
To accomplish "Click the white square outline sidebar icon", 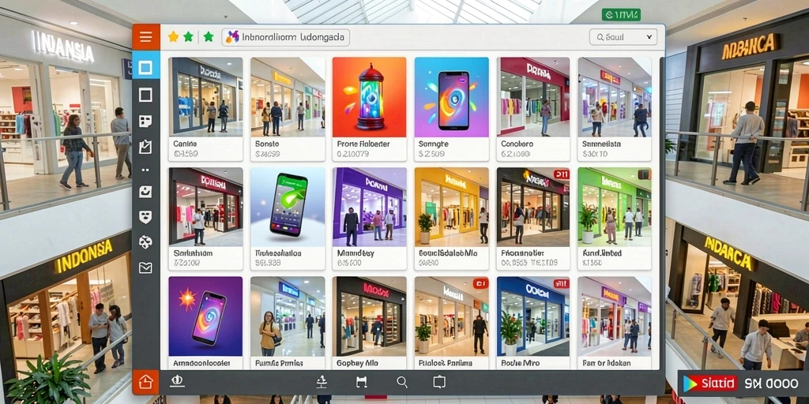I will click(x=146, y=95).
